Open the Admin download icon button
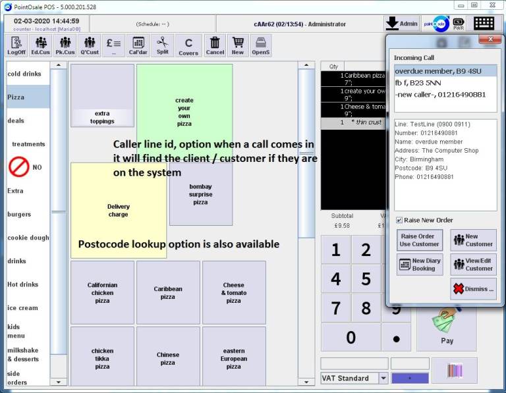 tap(401, 24)
